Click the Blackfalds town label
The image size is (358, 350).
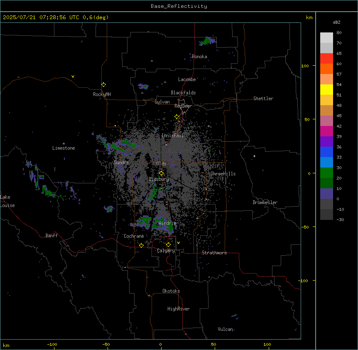[x=183, y=93]
